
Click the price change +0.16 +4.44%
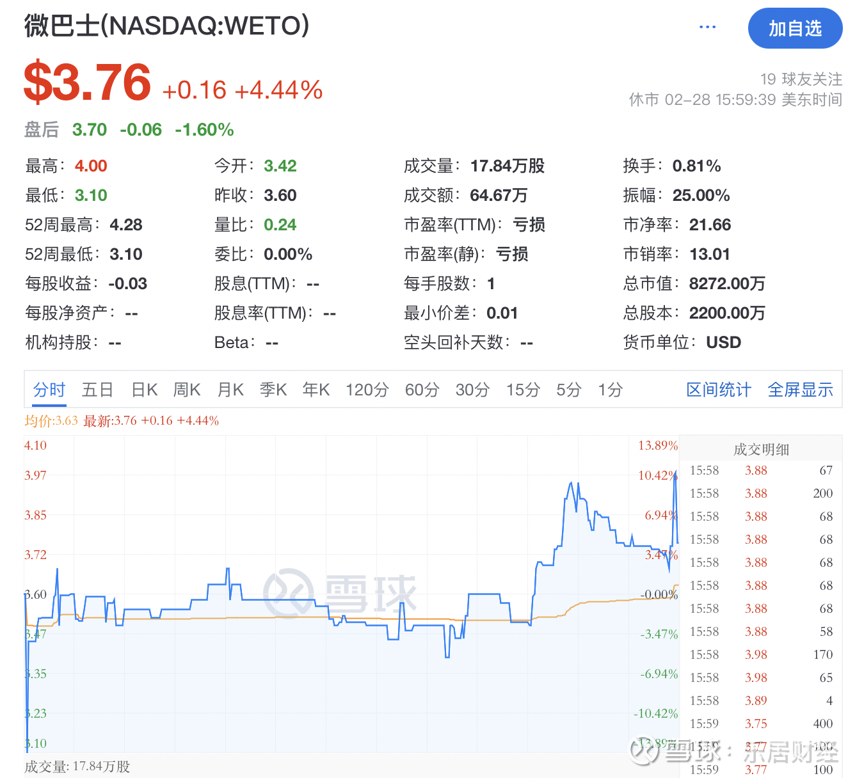point(243,90)
